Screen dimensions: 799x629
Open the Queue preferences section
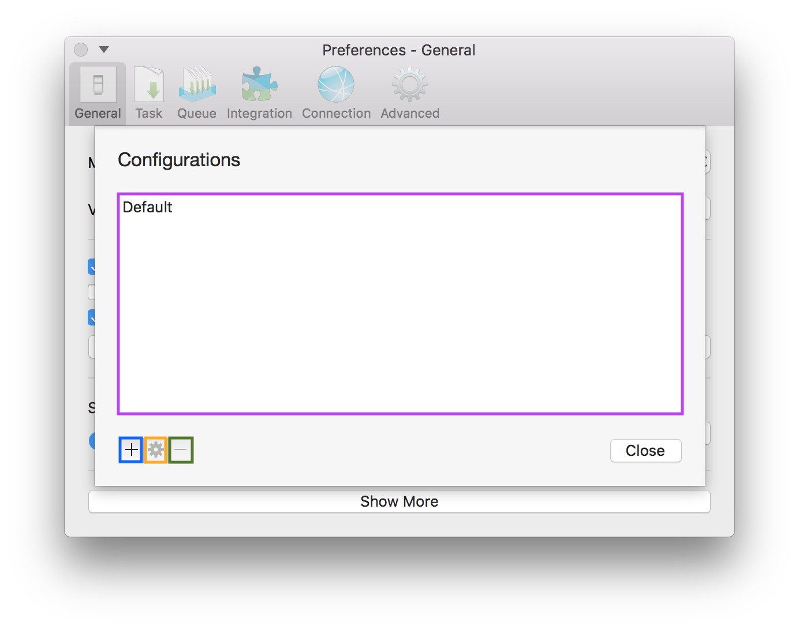196,92
